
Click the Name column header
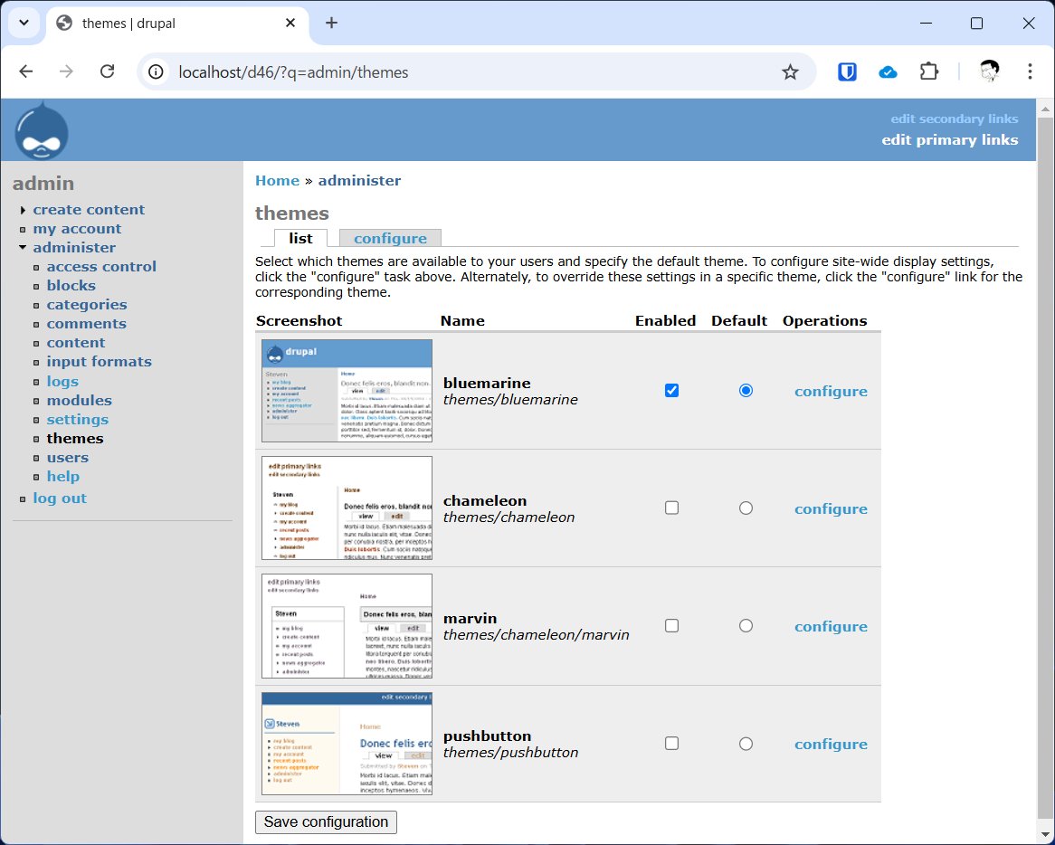[x=462, y=321]
